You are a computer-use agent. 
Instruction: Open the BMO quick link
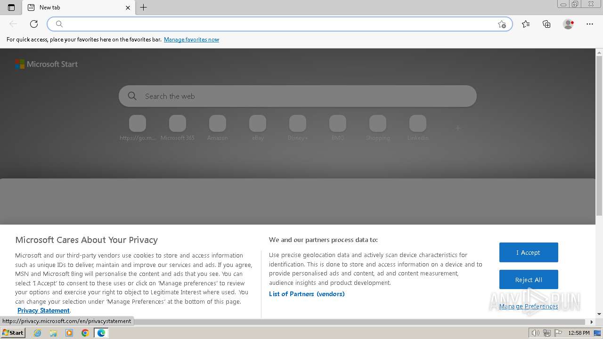338,128
